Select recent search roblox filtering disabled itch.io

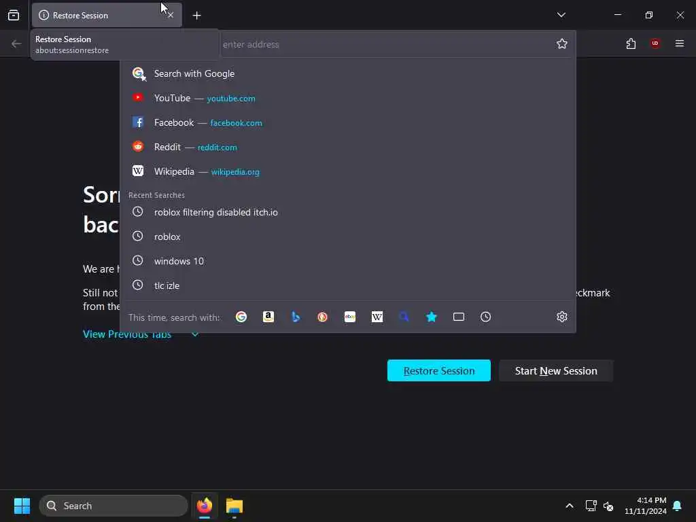[348, 212]
